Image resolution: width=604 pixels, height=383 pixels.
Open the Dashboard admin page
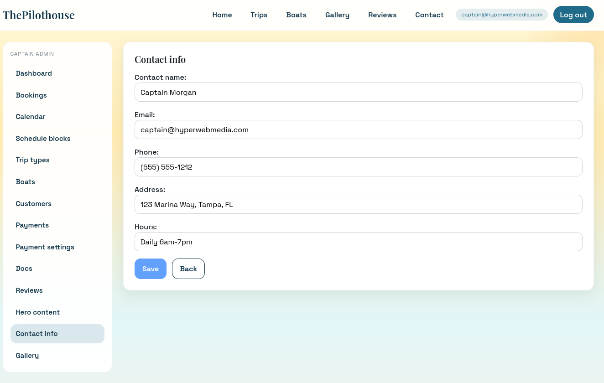(34, 73)
